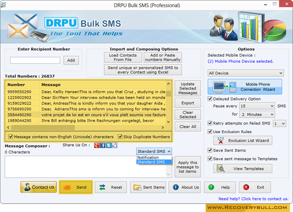The width and height of the screenshot is (293, 212).
Task: Toggle Save sent message to Templates
Action: tap(210, 159)
